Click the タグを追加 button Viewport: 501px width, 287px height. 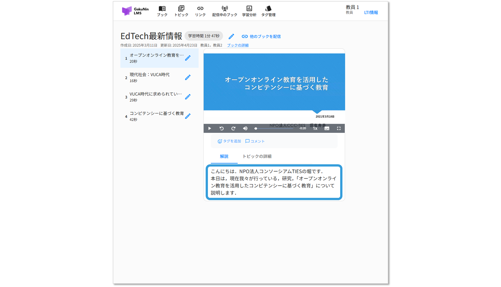click(x=229, y=141)
